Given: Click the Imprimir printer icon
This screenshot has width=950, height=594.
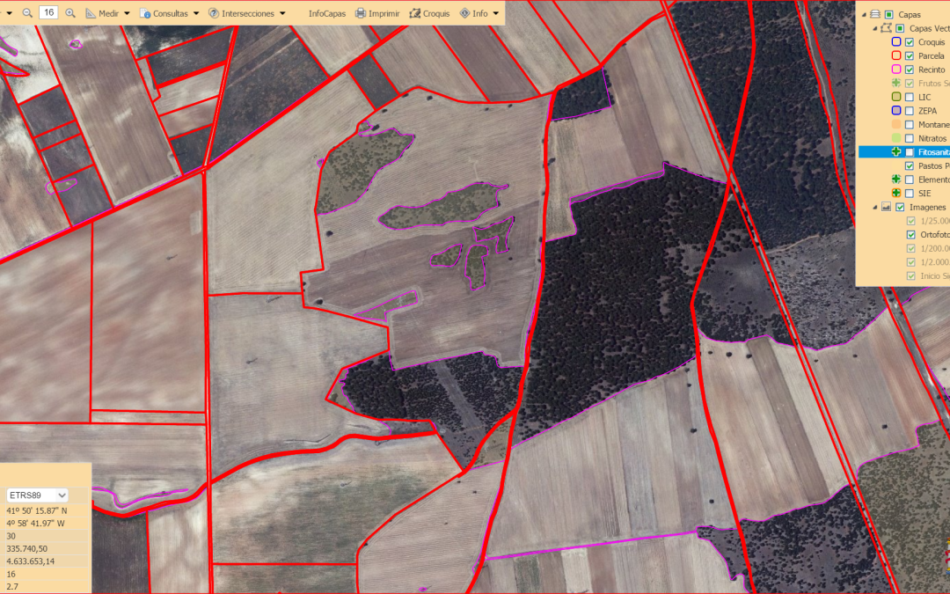Looking at the screenshot, I should [361, 13].
